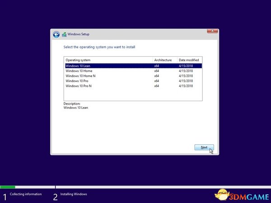Click the Operating system column header
The width and height of the screenshot is (271, 203).
click(108, 60)
